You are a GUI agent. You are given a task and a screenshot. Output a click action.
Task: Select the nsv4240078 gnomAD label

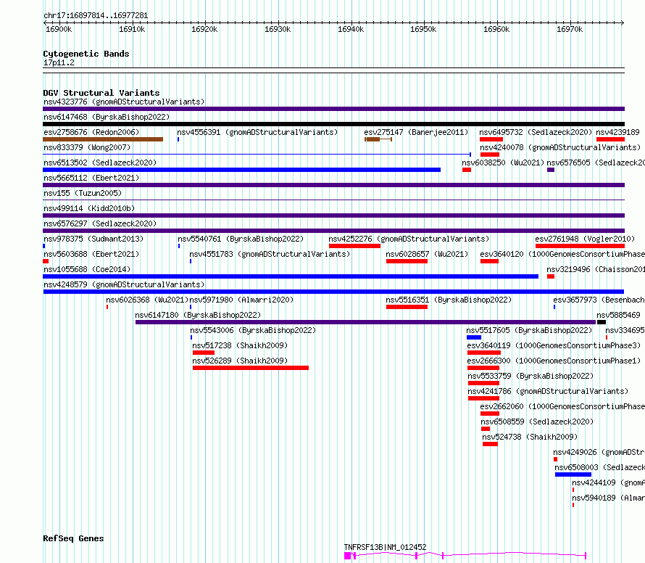point(560,147)
